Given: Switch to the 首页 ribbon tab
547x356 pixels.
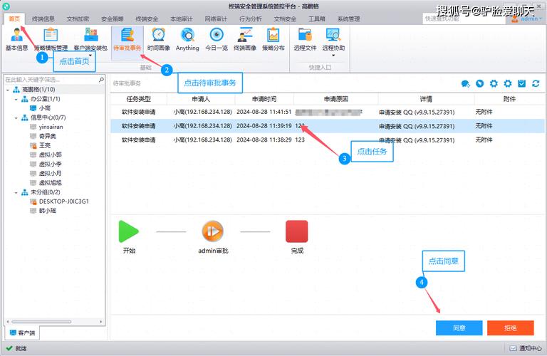Looking at the screenshot, I should point(14,19).
